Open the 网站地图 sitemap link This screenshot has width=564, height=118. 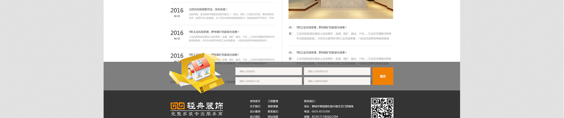pyautogui.click(x=273, y=117)
